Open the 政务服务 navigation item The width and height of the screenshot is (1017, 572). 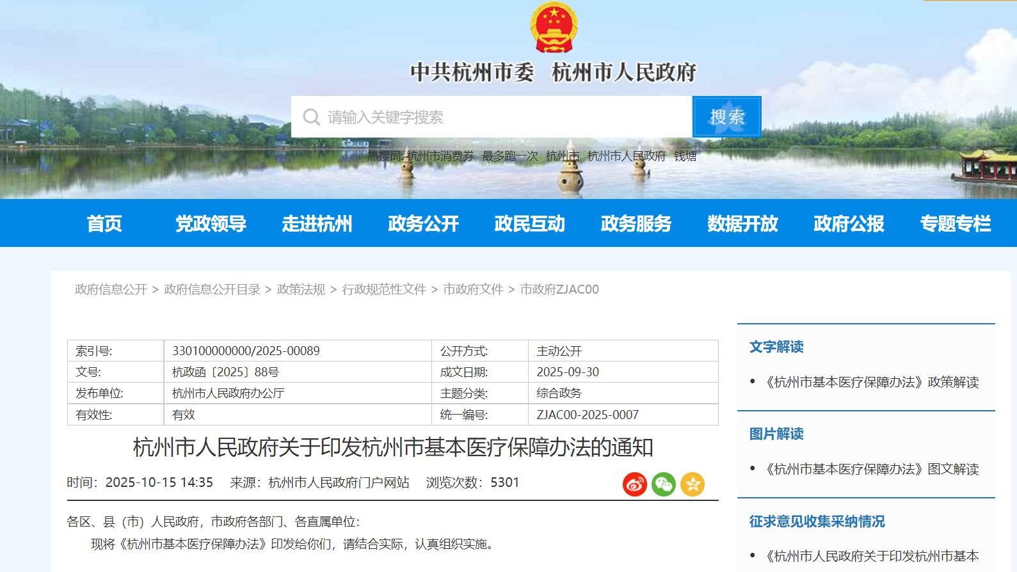(x=636, y=223)
